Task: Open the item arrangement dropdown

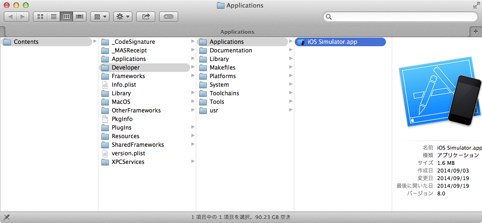Action: [x=100, y=17]
